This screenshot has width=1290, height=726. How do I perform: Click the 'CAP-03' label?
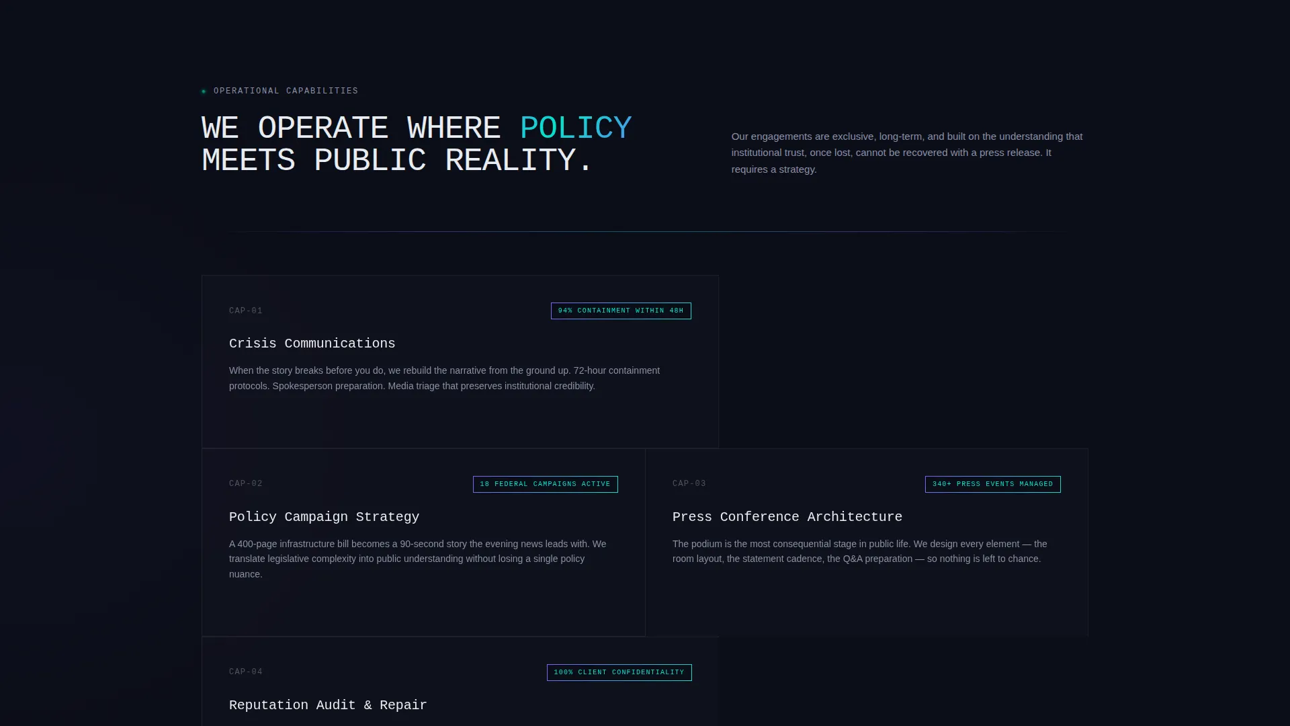click(x=689, y=483)
